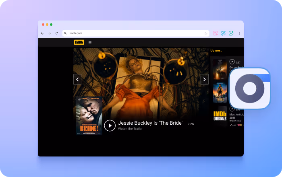The height and width of the screenshot is (177, 282).
Task: Click the green maximize window button
Action: click(51, 25)
